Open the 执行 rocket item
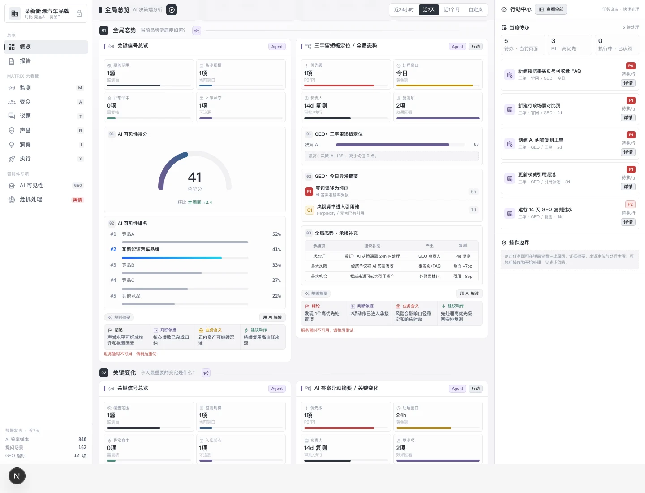This screenshot has width=645, height=493. pyautogui.click(x=46, y=159)
